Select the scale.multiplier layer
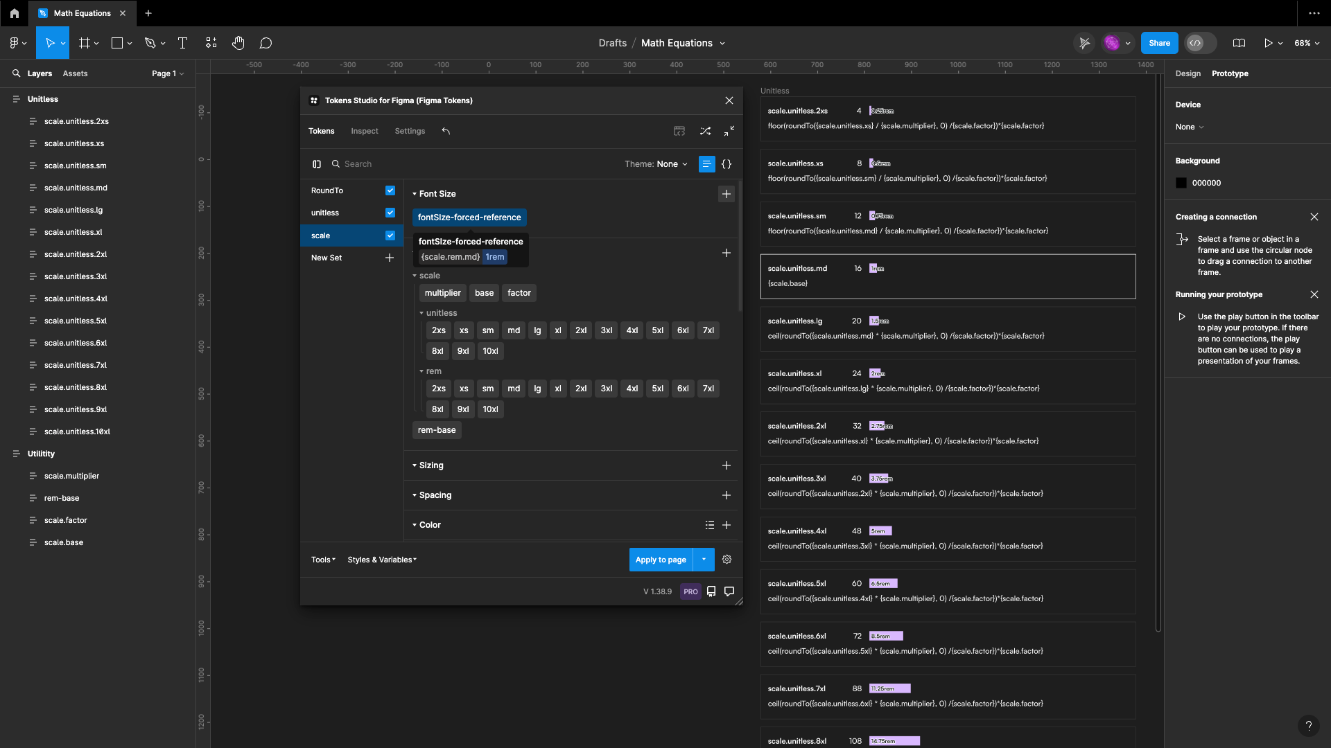The height and width of the screenshot is (748, 1331). tap(71, 476)
